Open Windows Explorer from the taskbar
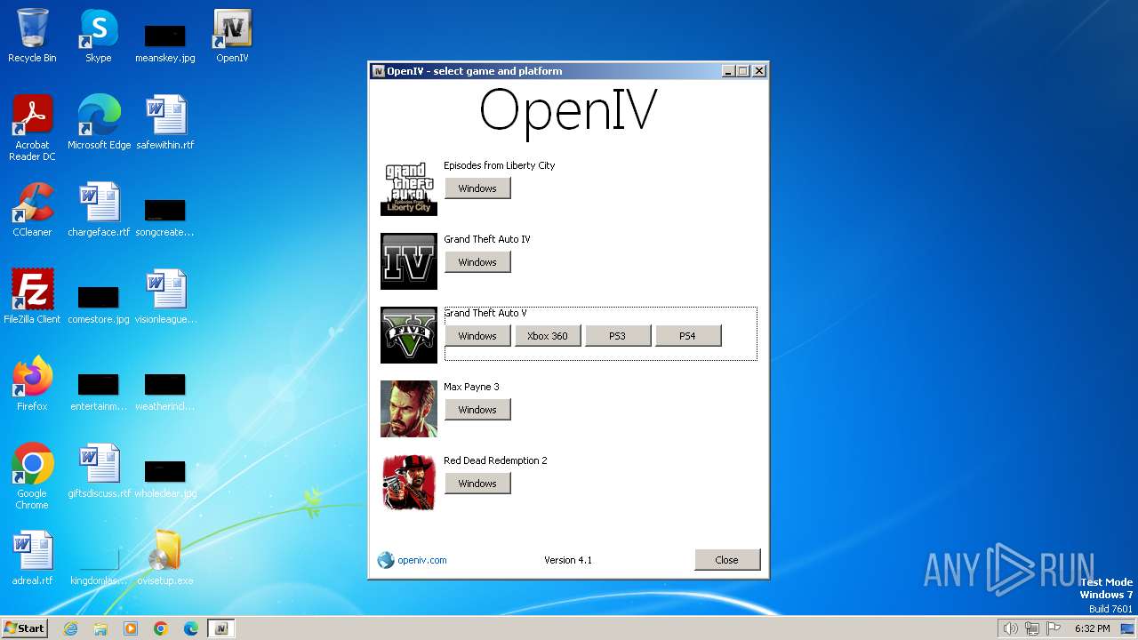This screenshot has height=640, width=1138. point(100,628)
